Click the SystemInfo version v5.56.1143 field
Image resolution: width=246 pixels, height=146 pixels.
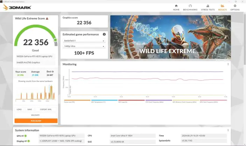tap(204, 140)
